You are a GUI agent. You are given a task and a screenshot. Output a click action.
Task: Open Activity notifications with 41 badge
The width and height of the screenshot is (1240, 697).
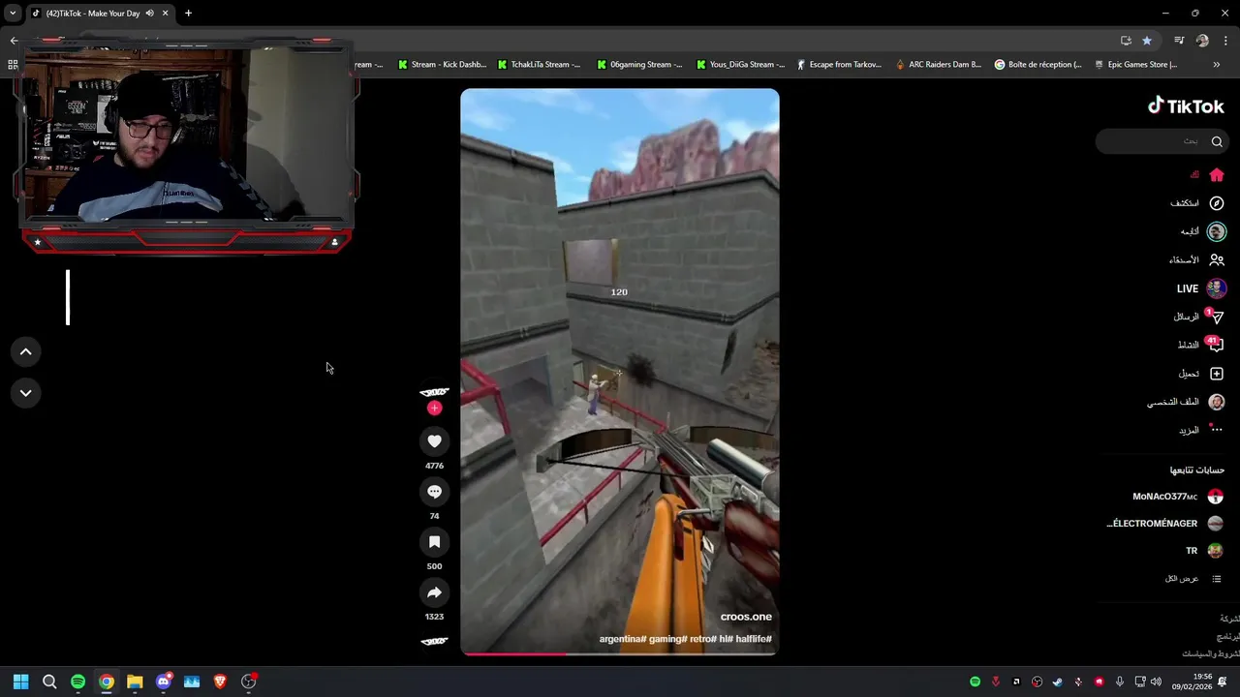click(1217, 345)
